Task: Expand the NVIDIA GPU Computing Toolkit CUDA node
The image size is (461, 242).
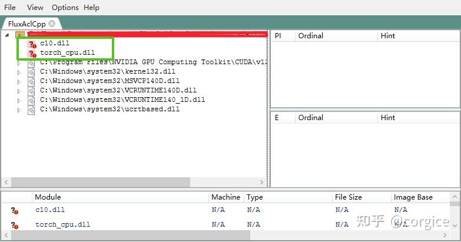Action: 19,63
